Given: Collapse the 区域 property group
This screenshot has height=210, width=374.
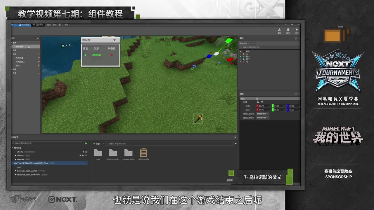Looking at the screenshot, I should 241,102.
